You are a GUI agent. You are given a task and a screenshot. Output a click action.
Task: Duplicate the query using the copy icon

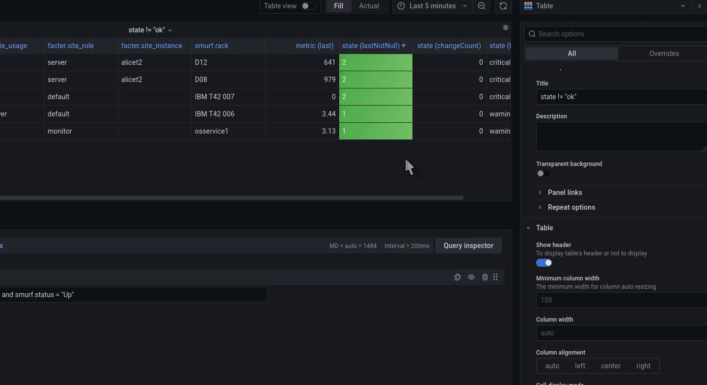pos(457,277)
